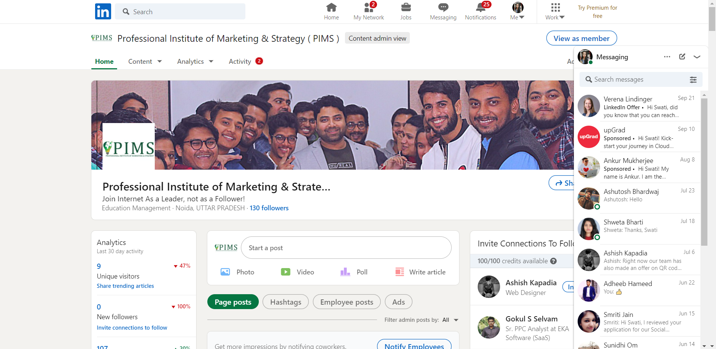Click the 130 followers link
Viewport: 716px width, 349px height.
tap(269, 208)
